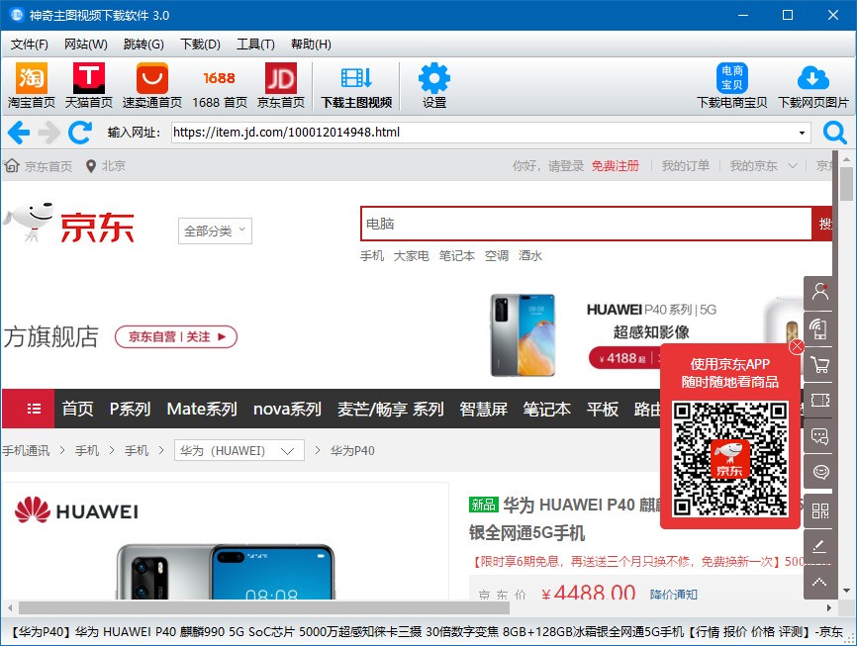This screenshot has height=646, width=857.
Task: Click the back-to-top chevron in JD sidebar
Action: click(819, 582)
